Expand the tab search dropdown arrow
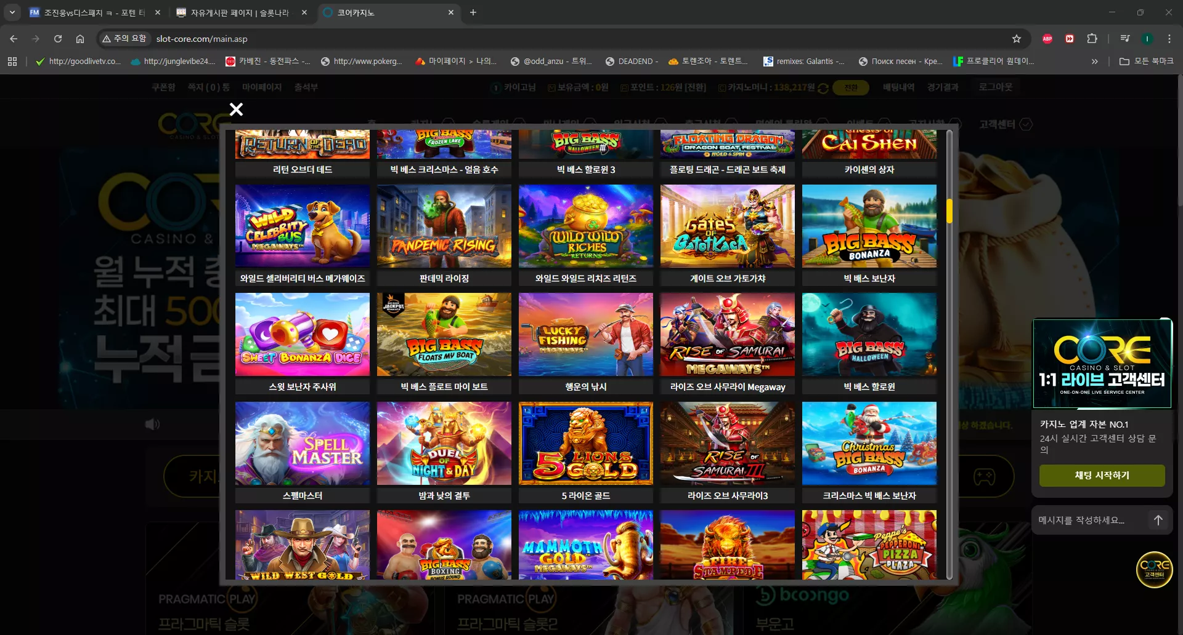The height and width of the screenshot is (635, 1183). click(x=12, y=12)
